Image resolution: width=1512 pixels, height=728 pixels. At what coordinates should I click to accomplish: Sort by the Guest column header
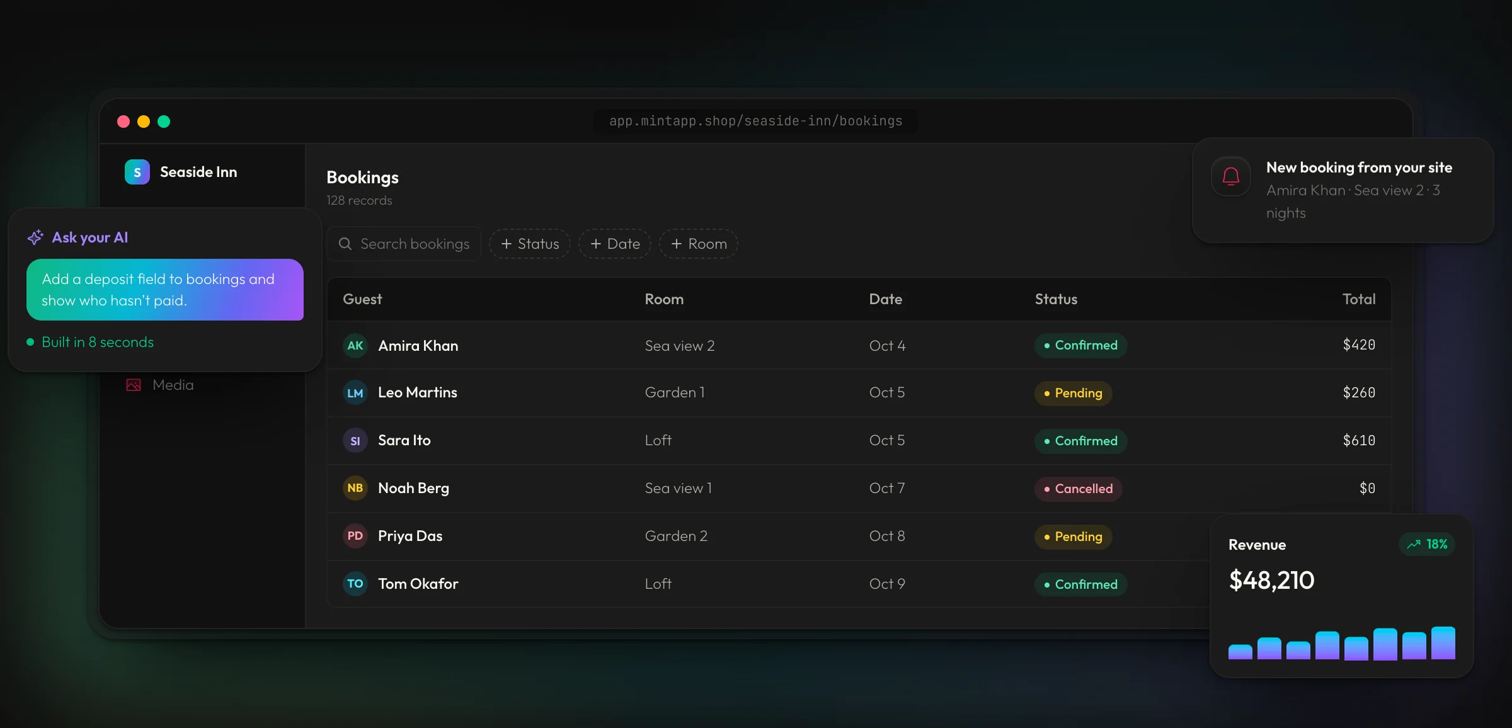[x=362, y=299]
